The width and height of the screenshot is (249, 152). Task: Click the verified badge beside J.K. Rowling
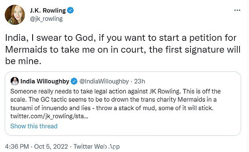(70, 11)
